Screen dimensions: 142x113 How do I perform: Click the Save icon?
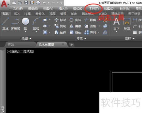click(26, 3)
